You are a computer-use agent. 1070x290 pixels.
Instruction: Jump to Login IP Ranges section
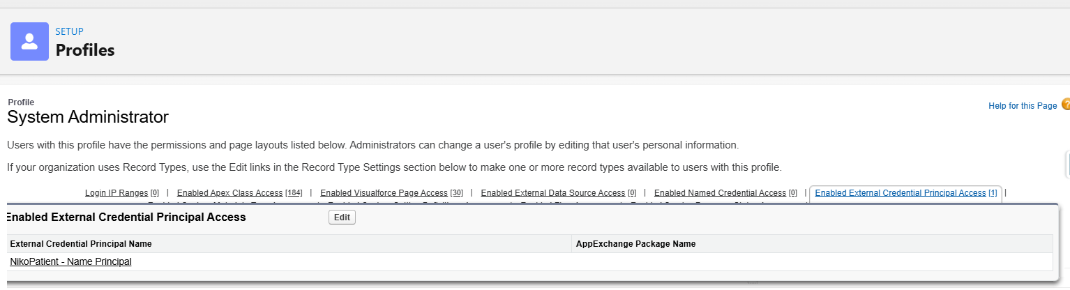(122, 193)
